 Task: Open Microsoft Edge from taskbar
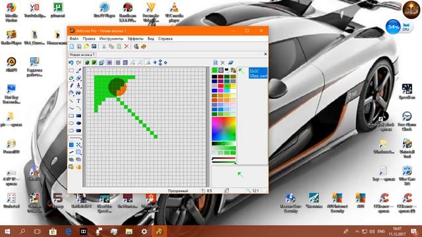68,231
